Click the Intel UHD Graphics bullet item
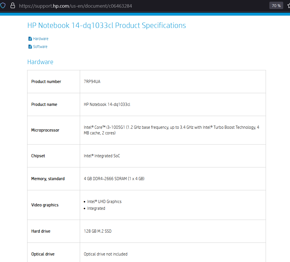Screen dimensions: 290x262 (104, 202)
